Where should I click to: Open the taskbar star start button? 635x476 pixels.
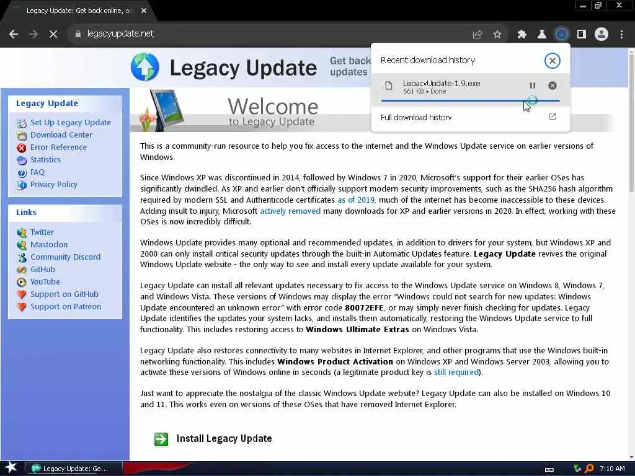(x=11, y=468)
